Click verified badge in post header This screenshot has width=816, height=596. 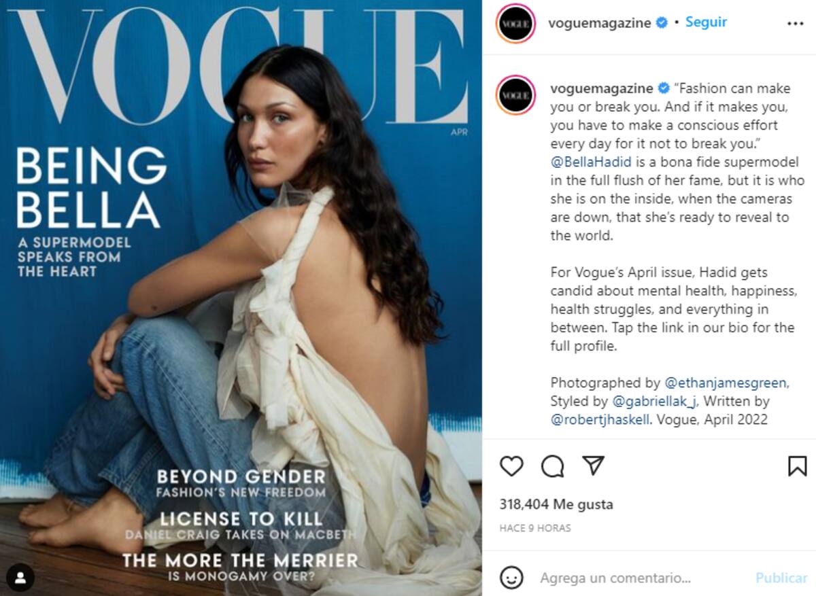(x=661, y=22)
